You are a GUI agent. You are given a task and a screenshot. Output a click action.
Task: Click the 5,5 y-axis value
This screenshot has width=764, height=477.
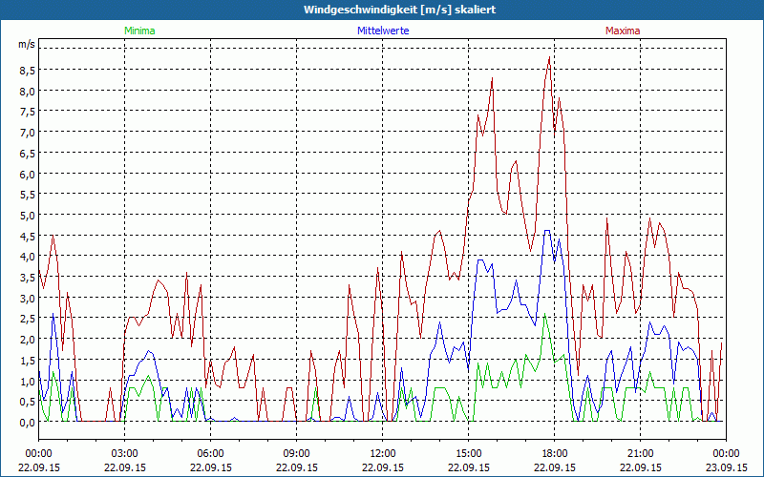click(27, 195)
